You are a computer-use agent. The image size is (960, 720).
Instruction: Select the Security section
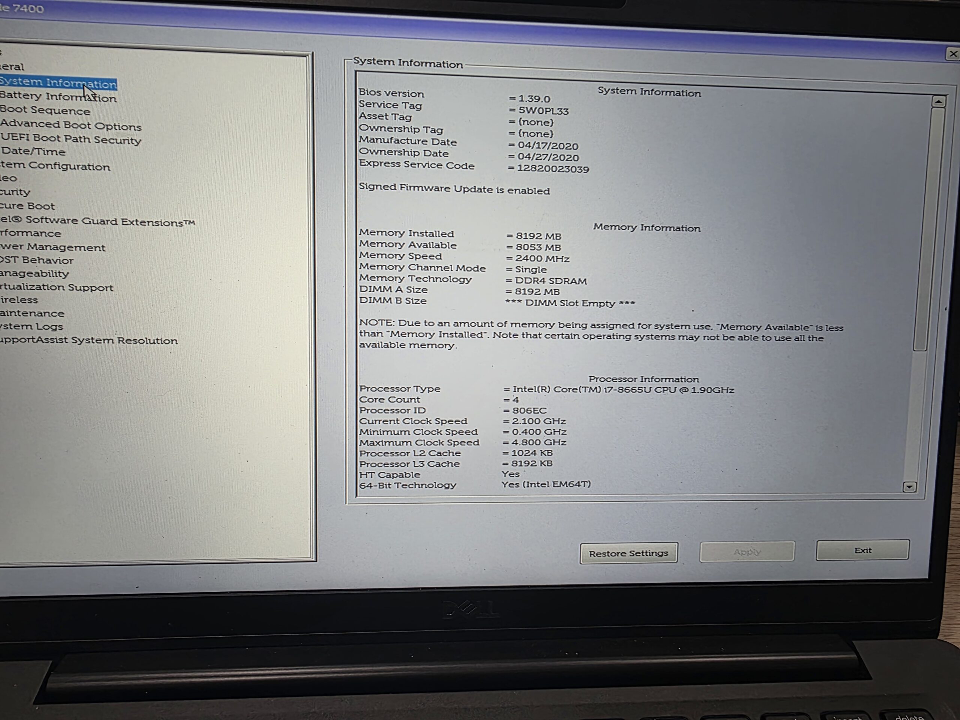pyautogui.click(x=15, y=192)
